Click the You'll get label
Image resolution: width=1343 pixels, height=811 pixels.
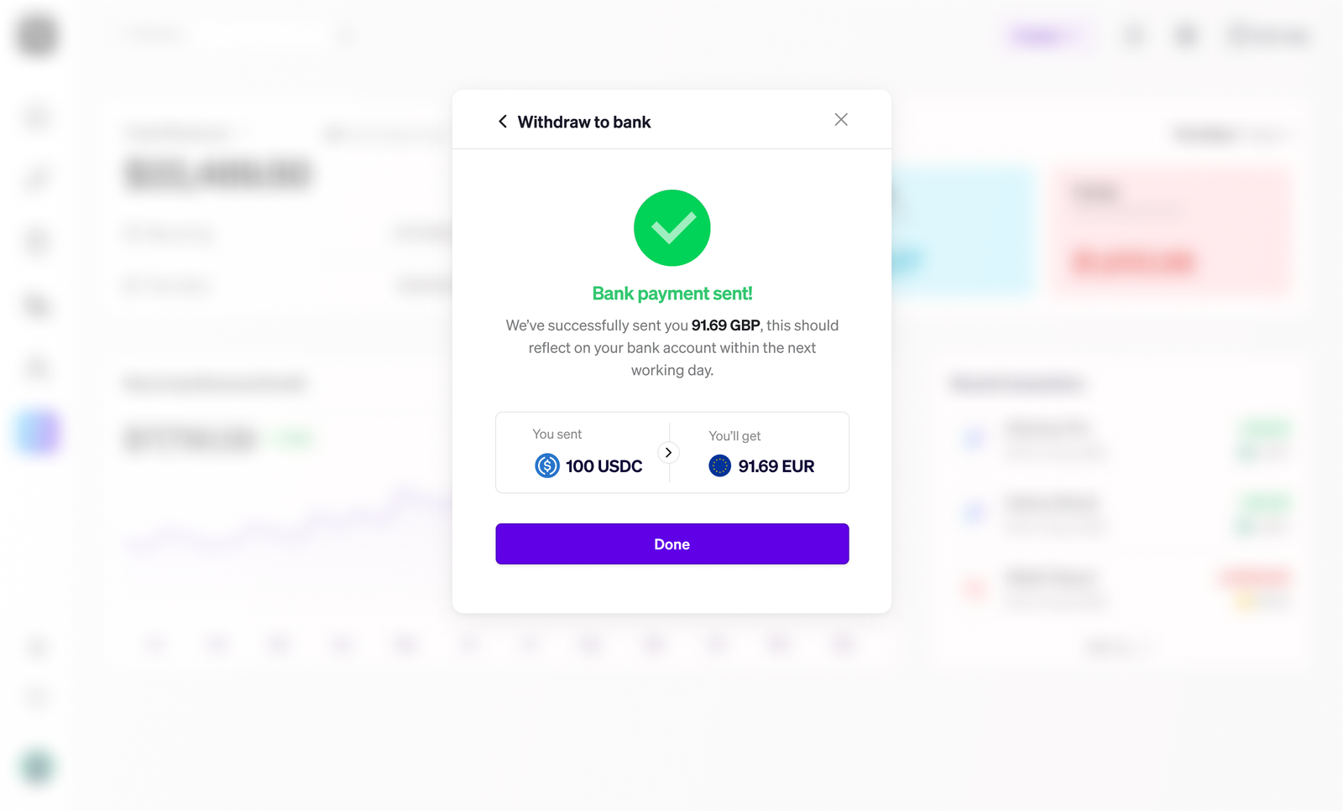[x=735, y=436]
